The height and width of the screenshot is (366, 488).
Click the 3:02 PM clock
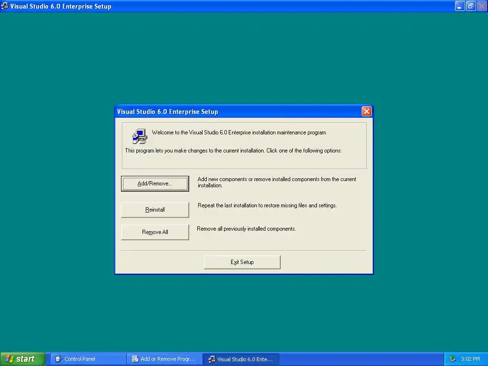pyautogui.click(x=470, y=359)
